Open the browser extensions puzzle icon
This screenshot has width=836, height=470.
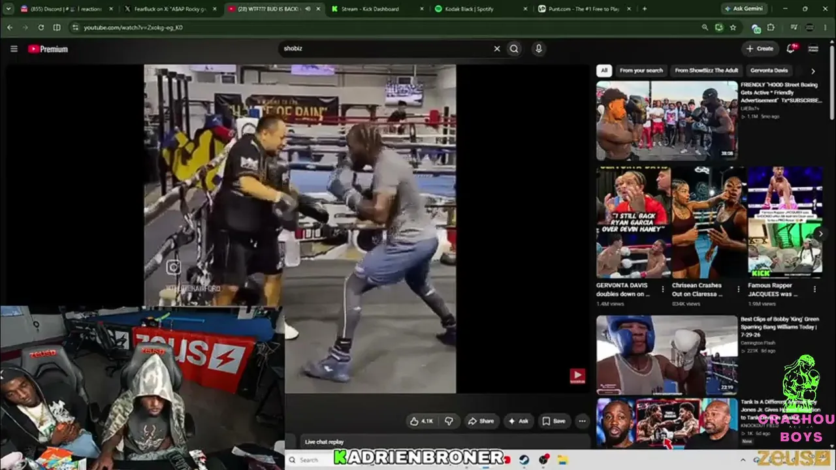pyautogui.click(x=771, y=27)
